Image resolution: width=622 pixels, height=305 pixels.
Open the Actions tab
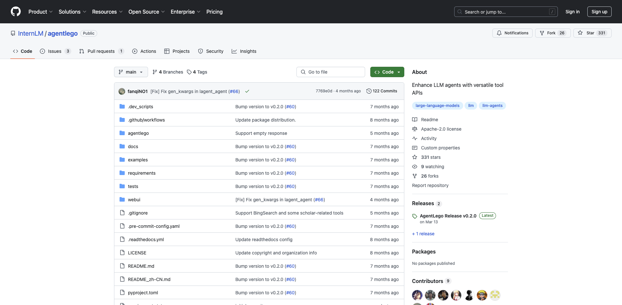click(144, 51)
